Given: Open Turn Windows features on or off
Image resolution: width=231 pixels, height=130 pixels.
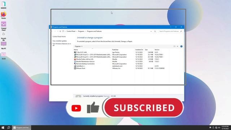Looking at the screenshot, I should (x=62, y=45).
